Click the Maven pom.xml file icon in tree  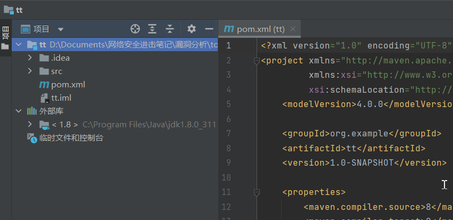(x=44, y=85)
